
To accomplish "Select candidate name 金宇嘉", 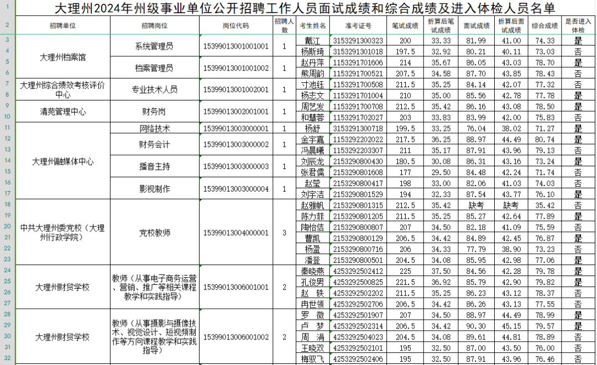I will 312,140.
